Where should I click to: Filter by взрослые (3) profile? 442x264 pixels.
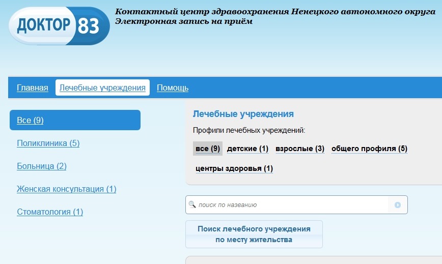pos(300,149)
